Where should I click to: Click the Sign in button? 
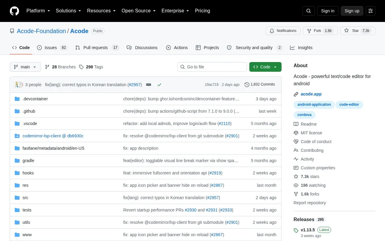point(328,11)
